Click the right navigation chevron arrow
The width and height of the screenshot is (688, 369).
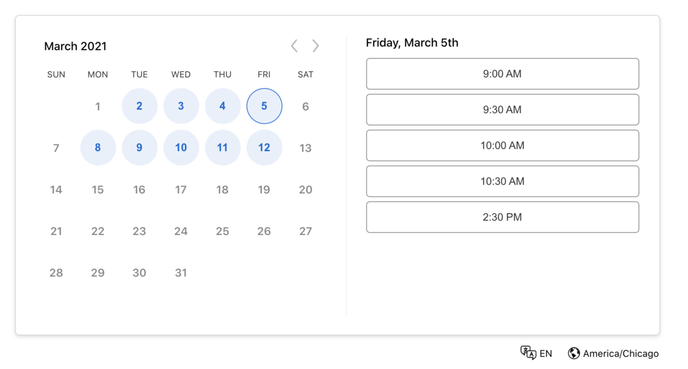tap(315, 45)
